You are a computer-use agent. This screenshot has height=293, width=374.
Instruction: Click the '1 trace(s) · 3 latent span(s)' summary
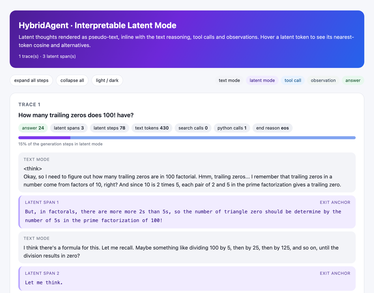47,56
